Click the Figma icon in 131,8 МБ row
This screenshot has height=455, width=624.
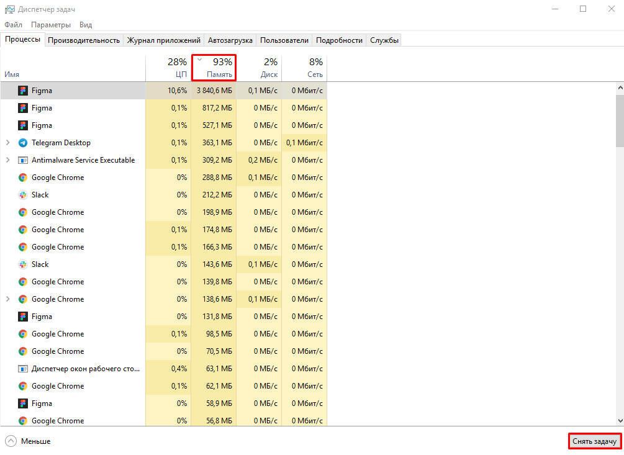[23, 317]
